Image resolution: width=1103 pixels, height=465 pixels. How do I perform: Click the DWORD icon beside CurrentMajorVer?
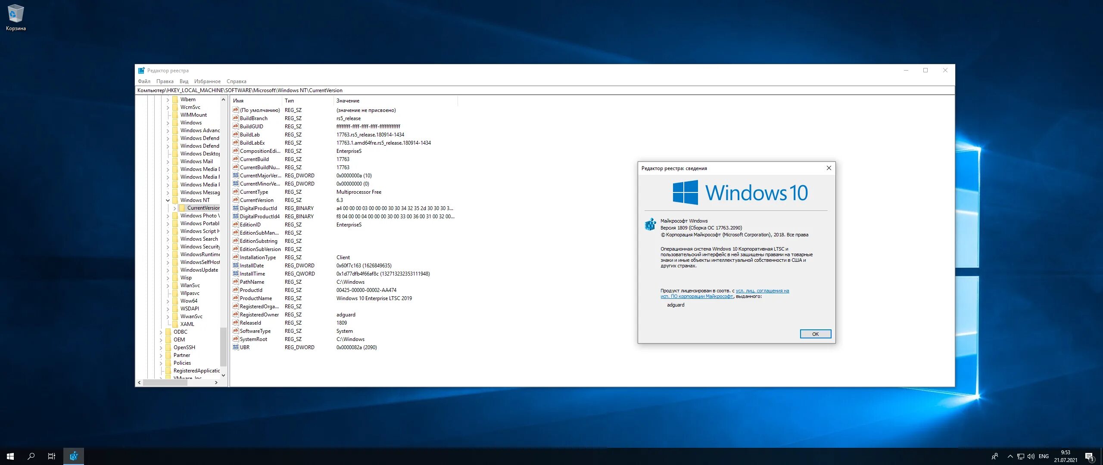tap(235, 175)
